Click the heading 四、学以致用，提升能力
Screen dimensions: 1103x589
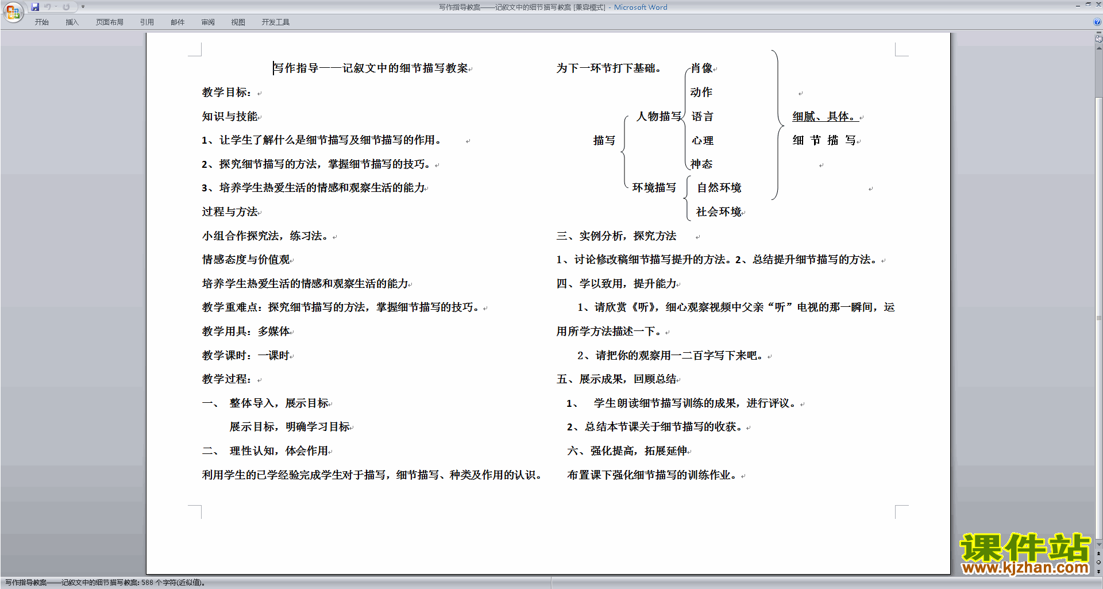pyautogui.click(x=616, y=284)
